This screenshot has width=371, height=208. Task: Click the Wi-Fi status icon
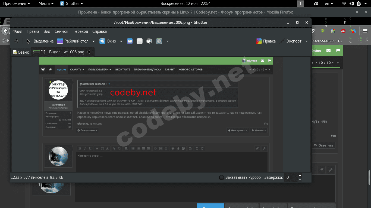pyautogui.click(x=344, y=4)
